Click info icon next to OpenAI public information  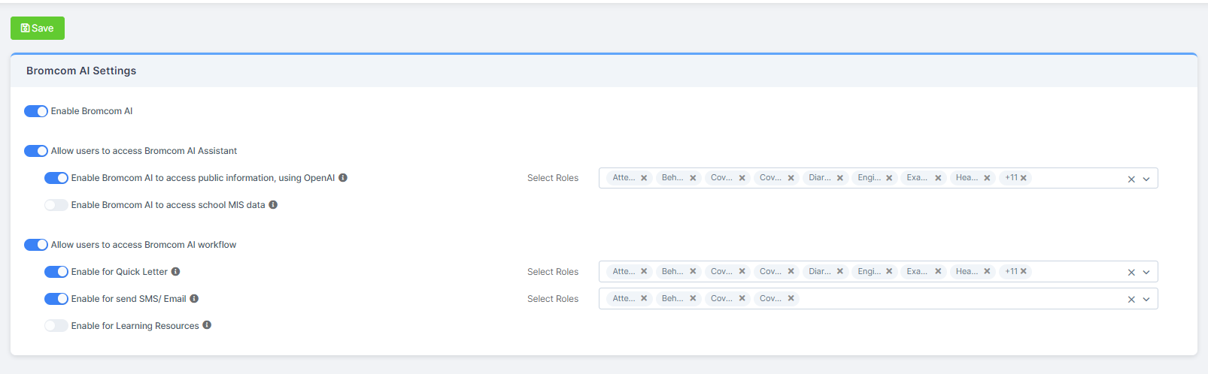coord(343,178)
